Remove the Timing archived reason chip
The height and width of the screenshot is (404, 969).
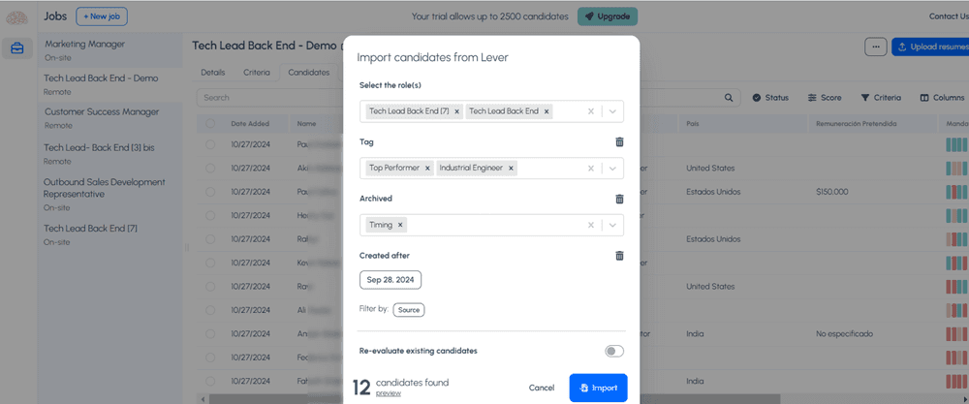[400, 225]
